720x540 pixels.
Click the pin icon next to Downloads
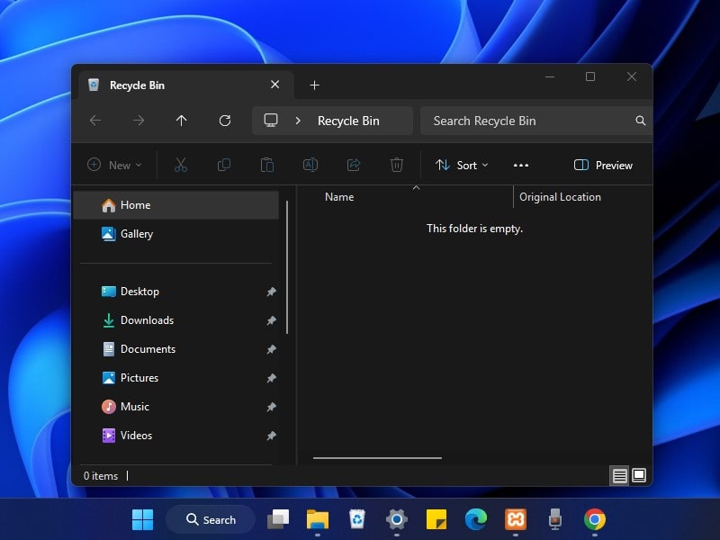(x=272, y=320)
